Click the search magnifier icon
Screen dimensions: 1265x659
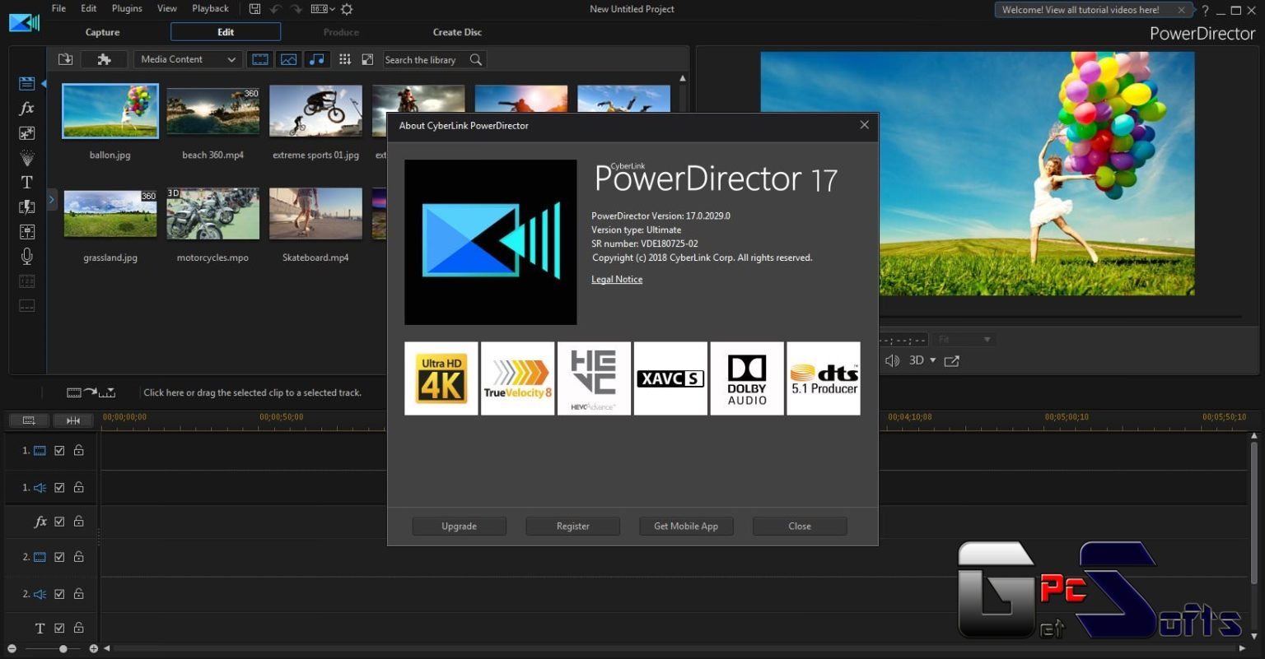point(476,59)
